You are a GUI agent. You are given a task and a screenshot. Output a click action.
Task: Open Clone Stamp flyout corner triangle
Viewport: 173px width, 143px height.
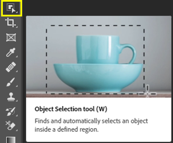(x=17, y=101)
